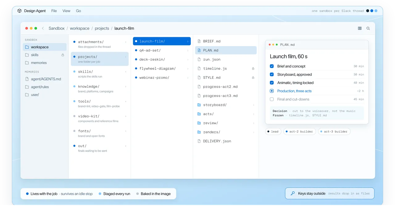Screen dimensions: 395x211
Task: Open the webinar-promo/ project row
Action: [x=162, y=78]
